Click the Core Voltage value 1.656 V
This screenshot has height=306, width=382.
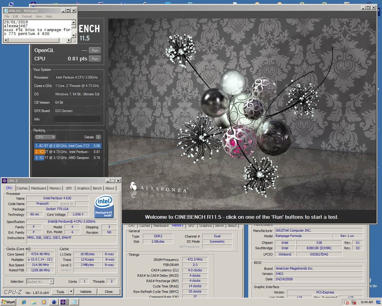click(78, 214)
